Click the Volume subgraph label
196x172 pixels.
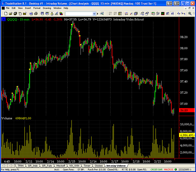point(7,118)
